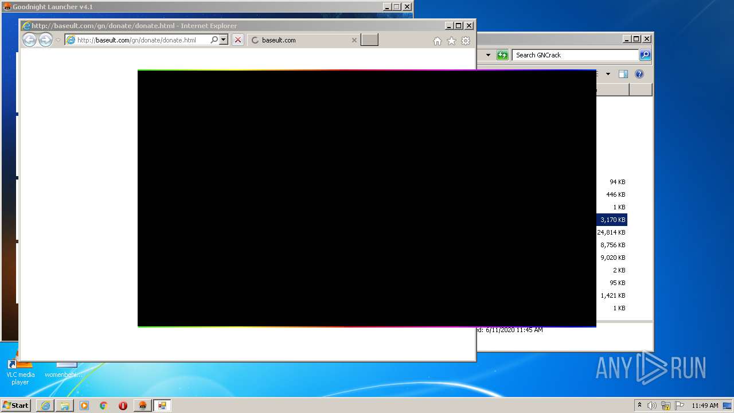The height and width of the screenshot is (413, 734).
Task: Go back in Internet Explorer
Action: point(29,40)
